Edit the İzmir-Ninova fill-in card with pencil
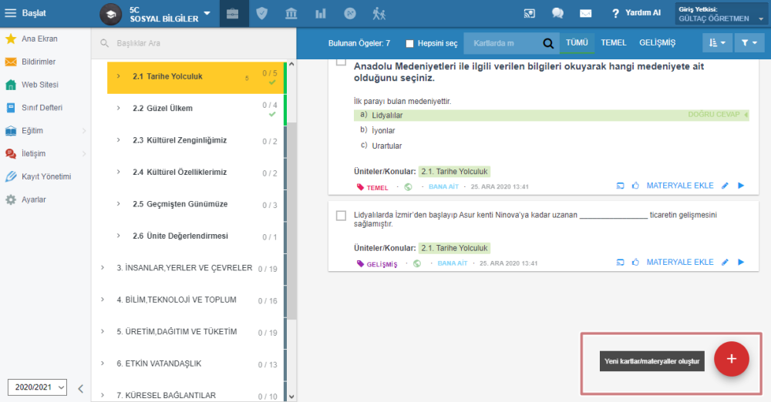Image resolution: width=771 pixels, height=402 pixels. pyautogui.click(x=725, y=263)
